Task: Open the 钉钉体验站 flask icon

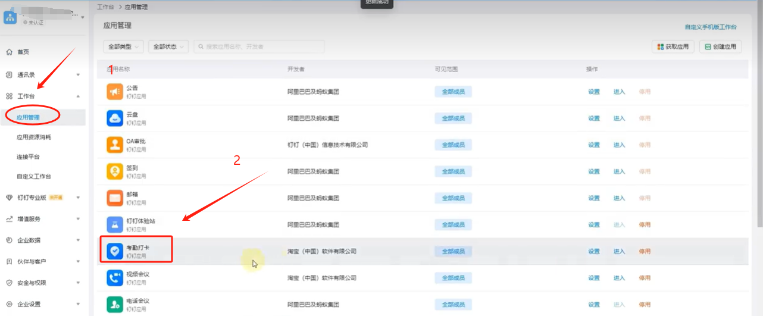Action: pos(114,224)
